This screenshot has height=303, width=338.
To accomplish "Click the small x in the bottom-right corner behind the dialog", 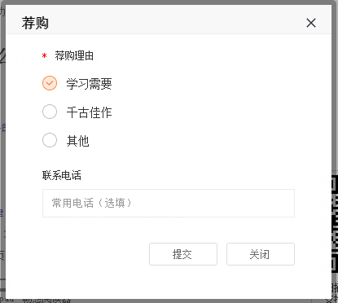I will click(x=328, y=301).
